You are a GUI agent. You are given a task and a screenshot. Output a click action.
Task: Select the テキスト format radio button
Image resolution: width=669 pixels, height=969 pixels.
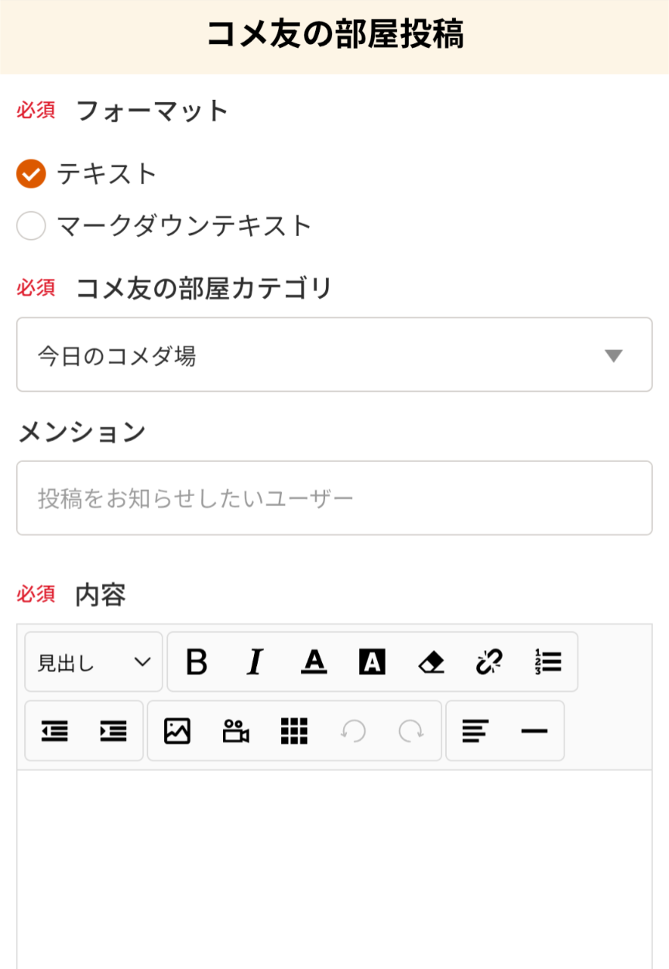32,173
